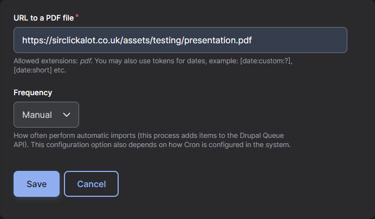
Task: Save the PDF import settings
Action: click(37, 184)
